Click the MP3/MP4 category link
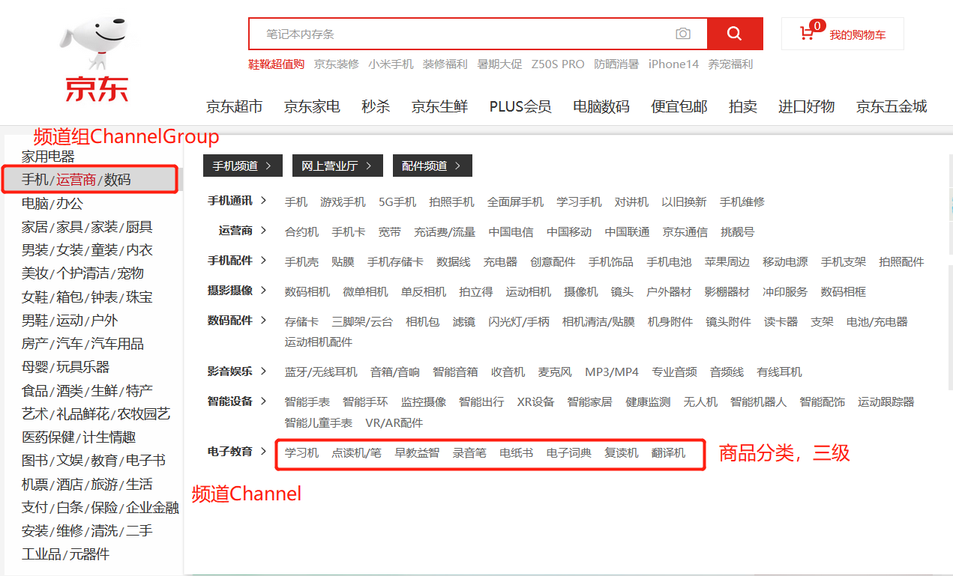The image size is (953, 576). [x=612, y=372]
